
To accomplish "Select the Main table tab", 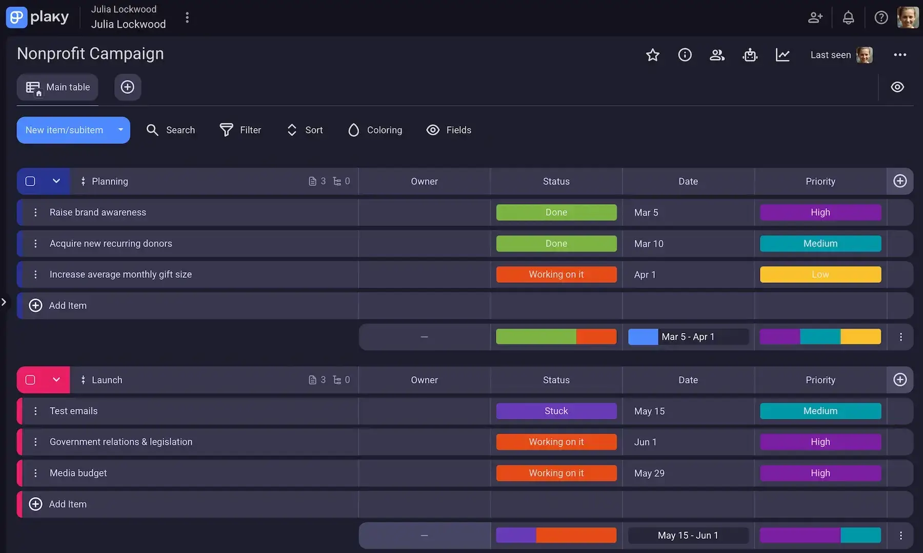I will point(58,87).
